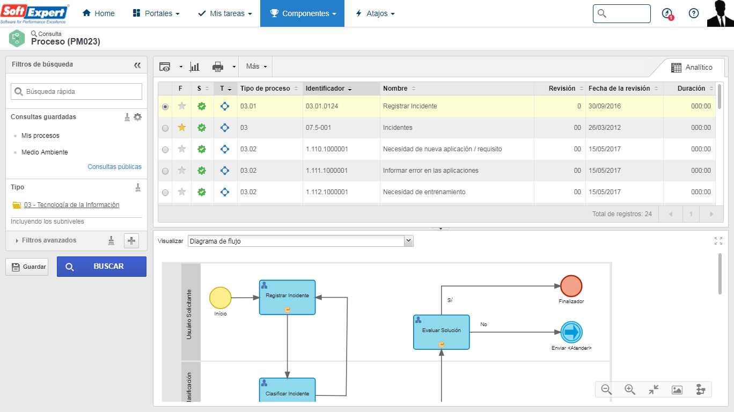Click the print icon in the toolbar
Screen dimensions: 734x412
(218, 67)
